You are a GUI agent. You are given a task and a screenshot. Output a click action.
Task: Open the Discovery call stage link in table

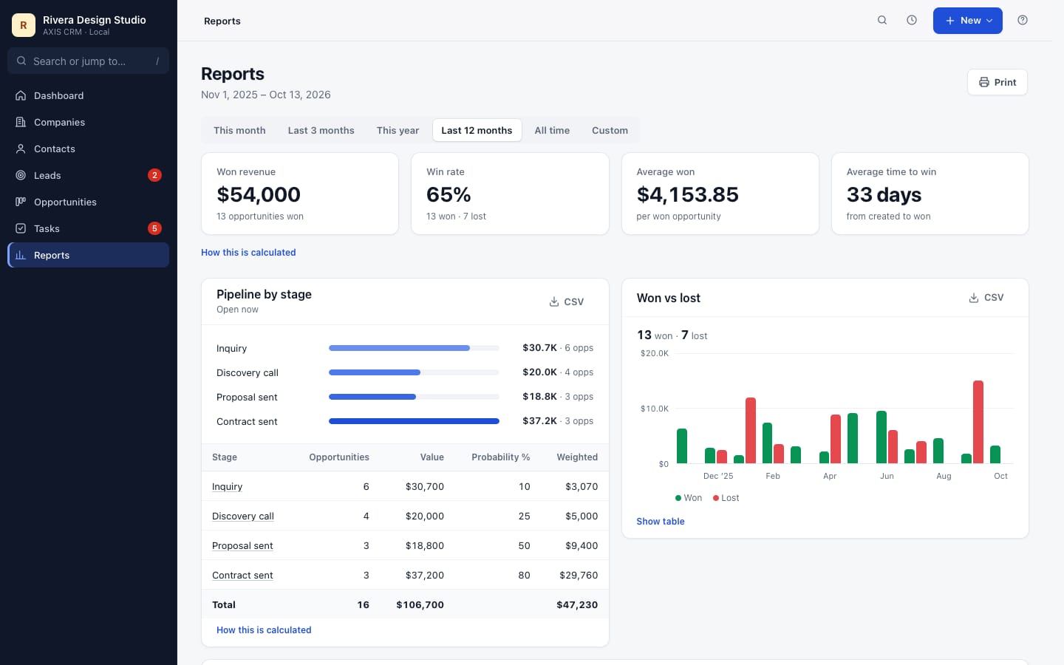pyautogui.click(x=243, y=516)
